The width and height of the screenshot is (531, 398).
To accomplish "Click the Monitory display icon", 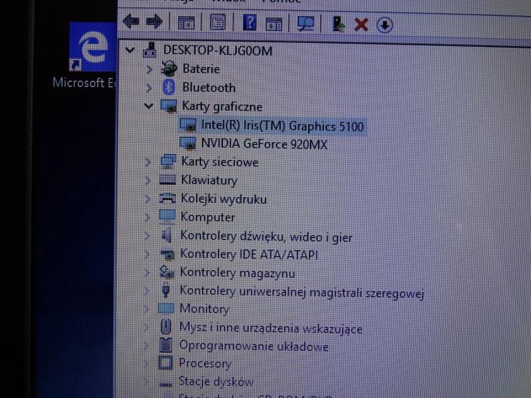I will tap(166, 308).
